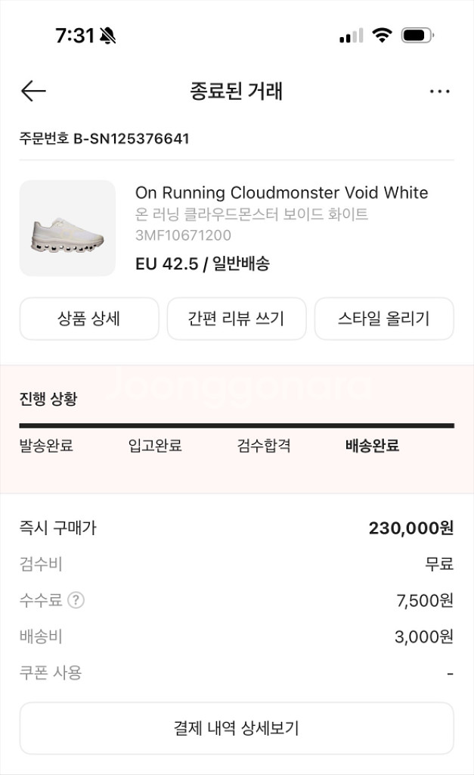This screenshot has width=474, height=775.
Task: Tap the battery status icon
Action: click(417, 36)
